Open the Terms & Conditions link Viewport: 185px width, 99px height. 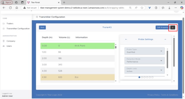pos(170,95)
